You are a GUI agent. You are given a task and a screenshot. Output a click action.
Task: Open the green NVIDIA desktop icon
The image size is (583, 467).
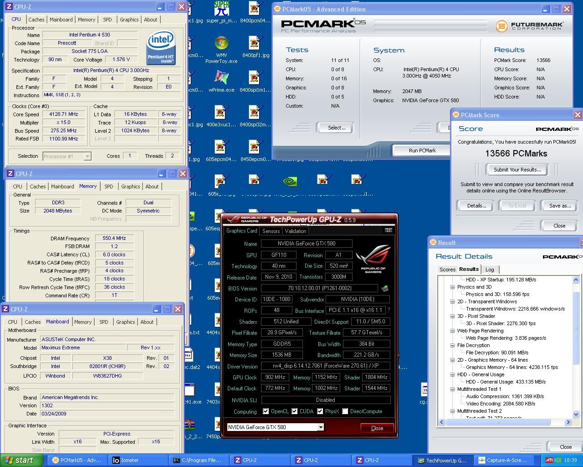click(x=290, y=182)
